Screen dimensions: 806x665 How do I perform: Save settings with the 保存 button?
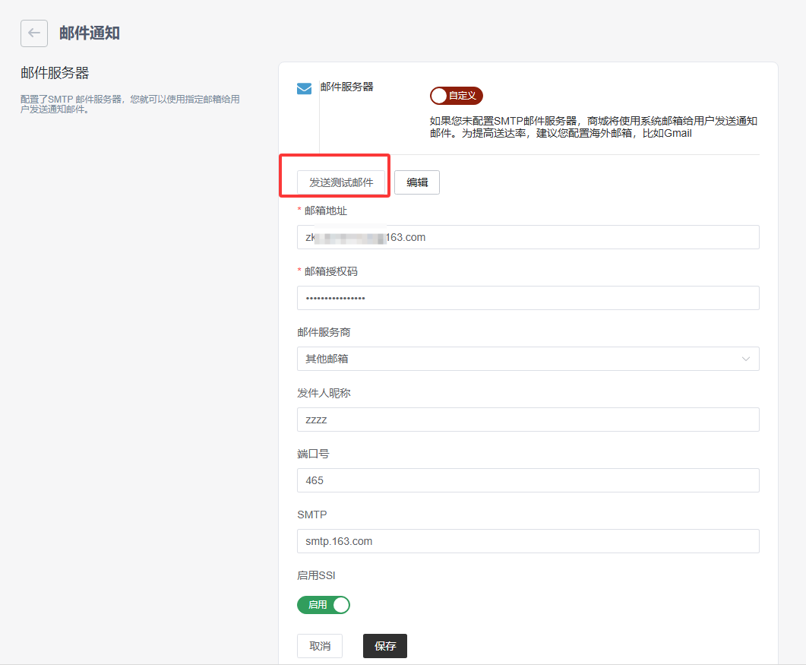(385, 646)
